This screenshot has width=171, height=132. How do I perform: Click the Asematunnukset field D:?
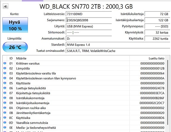89,39
